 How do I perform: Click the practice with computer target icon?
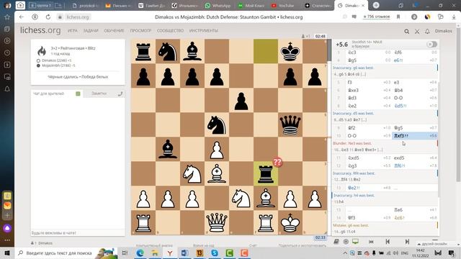(x=346, y=242)
